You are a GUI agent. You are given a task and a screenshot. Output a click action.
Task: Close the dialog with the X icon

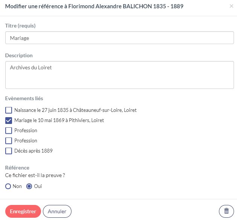coord(231,6)
